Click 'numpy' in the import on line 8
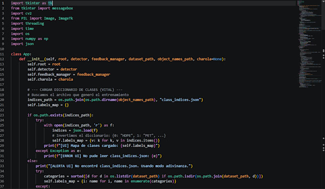The width and height of the screenshot is (325, 189). pos(31,39)
